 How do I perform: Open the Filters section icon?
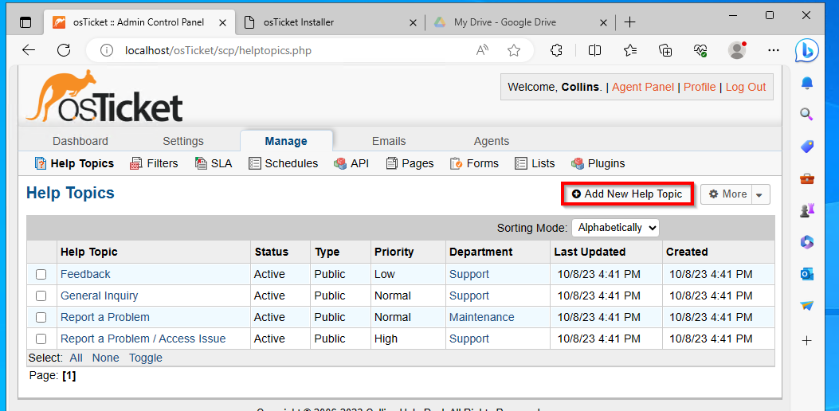pyautogui.click(x=136, y=163)
